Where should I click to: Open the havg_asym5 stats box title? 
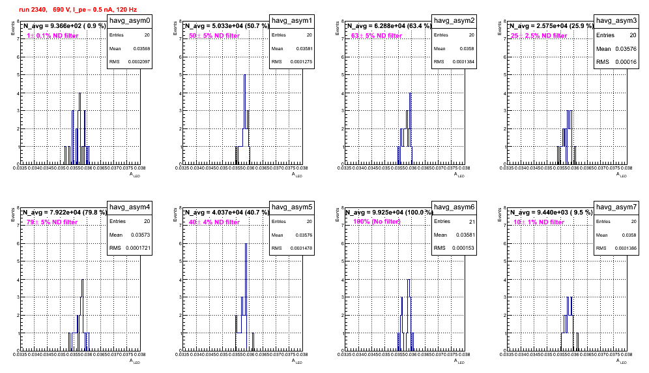(x=292, y=207)
